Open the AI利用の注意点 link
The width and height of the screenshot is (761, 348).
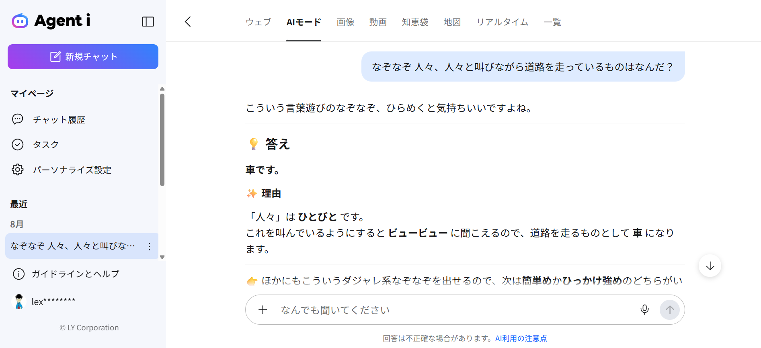(521, 338)
